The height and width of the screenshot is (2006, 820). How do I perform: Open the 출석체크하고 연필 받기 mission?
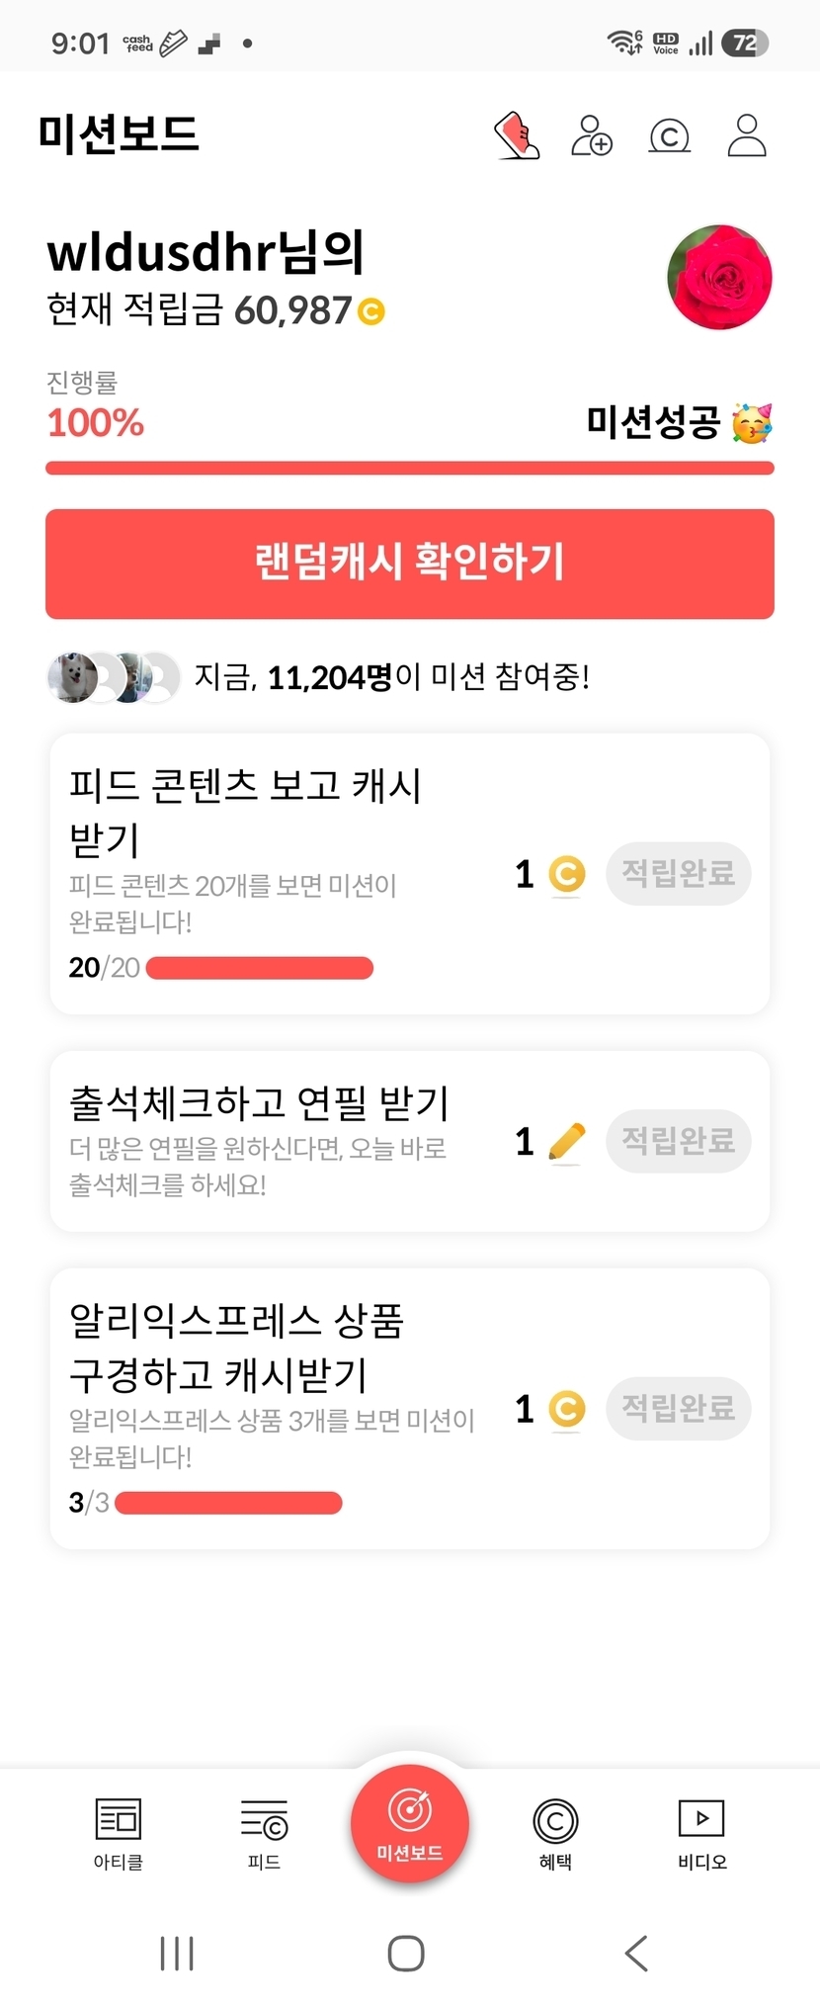click(x=410, y=1141)
